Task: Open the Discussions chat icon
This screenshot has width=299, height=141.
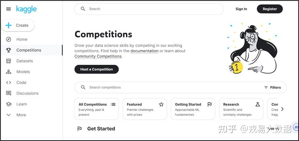Action: pyautogui.click(x=9, y=93)
